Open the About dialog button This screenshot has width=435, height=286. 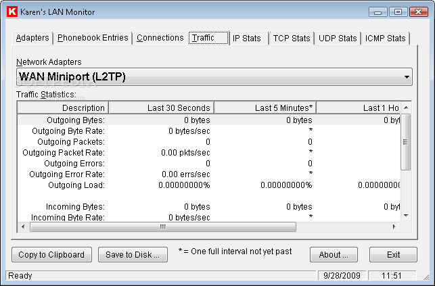click(334, 255)
